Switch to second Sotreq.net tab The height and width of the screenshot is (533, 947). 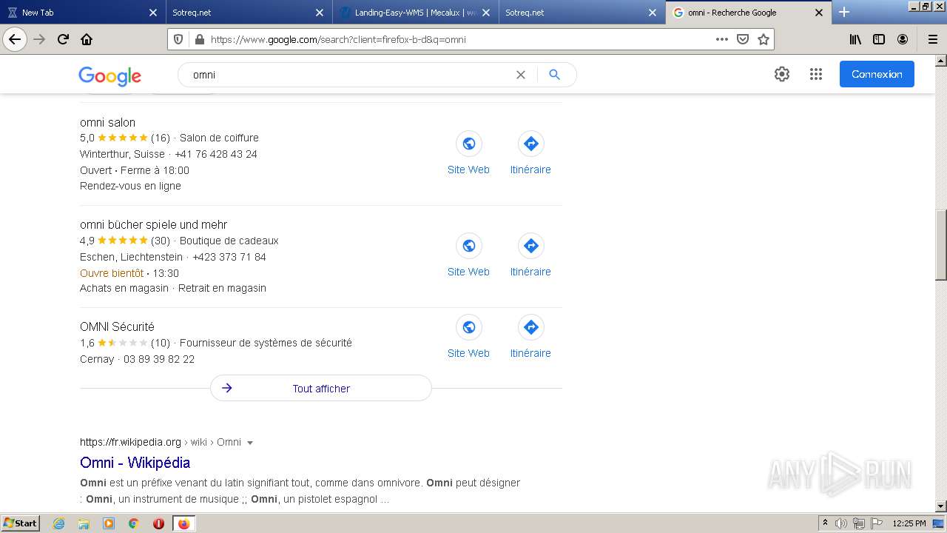click(x=581, y=13)
